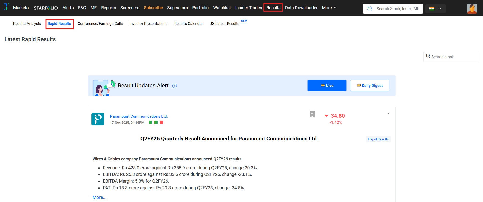Open the user profile avatar
Viewport: 483px width, 202px height.
pos(472,9)
